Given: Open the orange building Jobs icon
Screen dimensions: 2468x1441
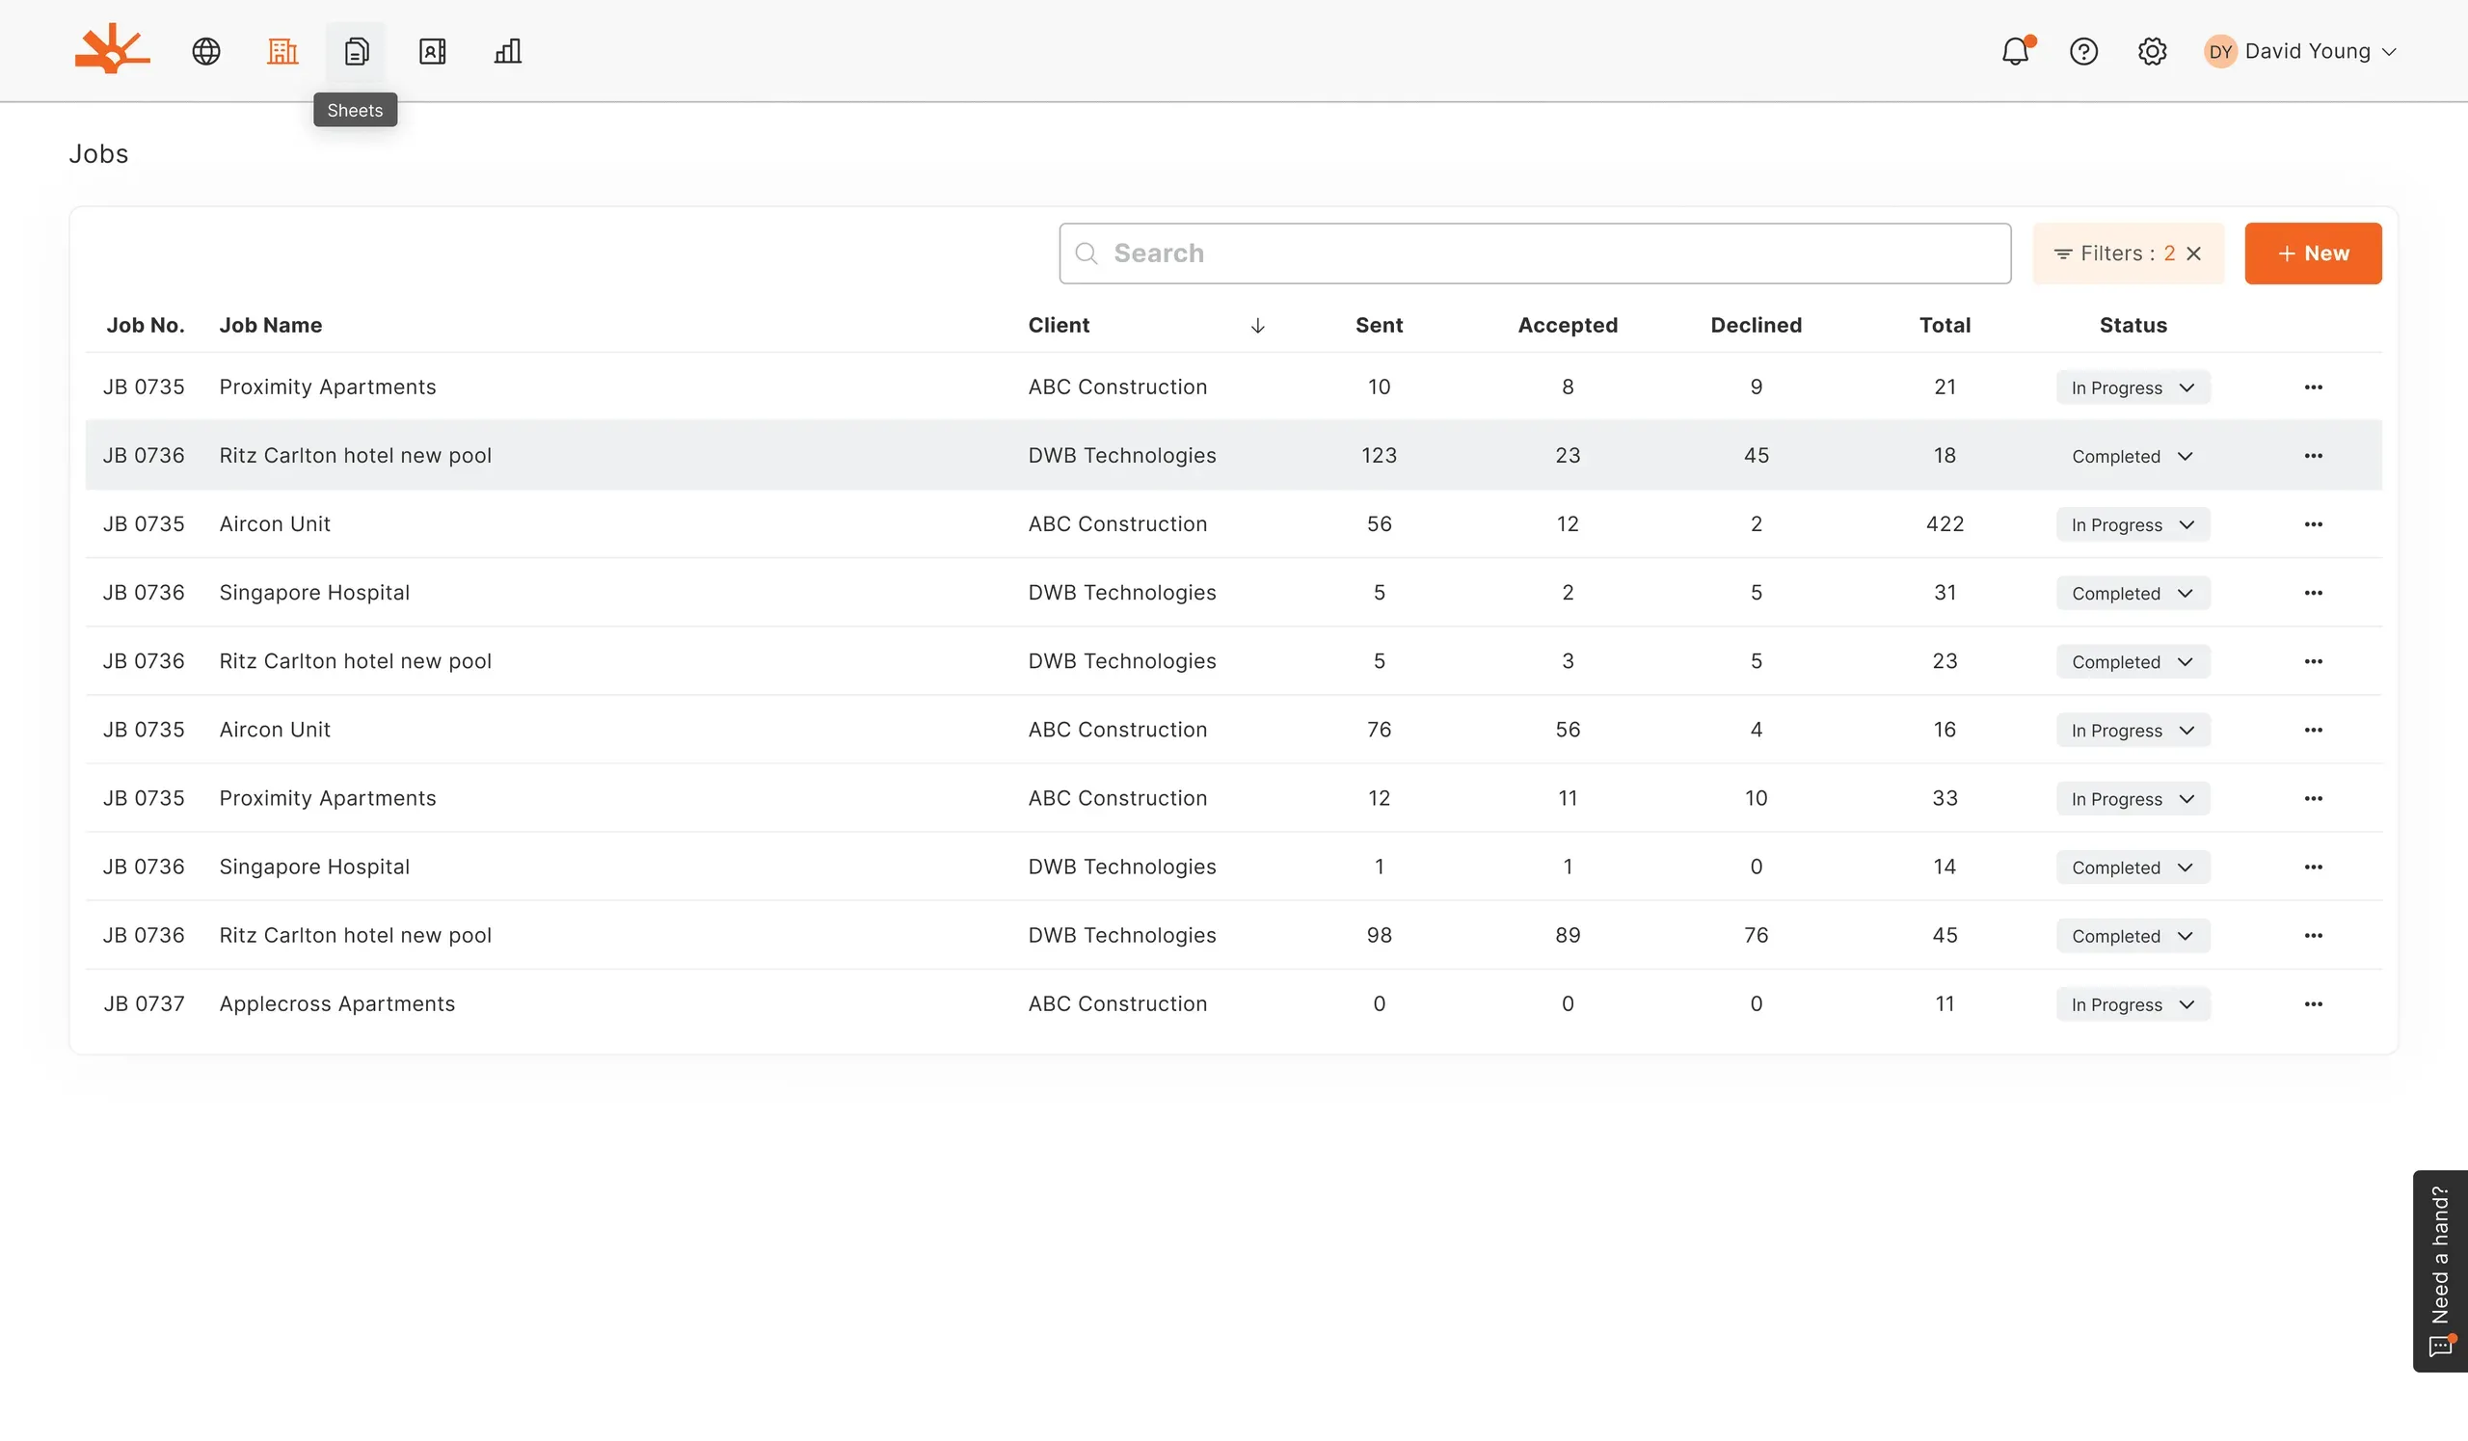Looking at the screenshot, I should 282,51.
